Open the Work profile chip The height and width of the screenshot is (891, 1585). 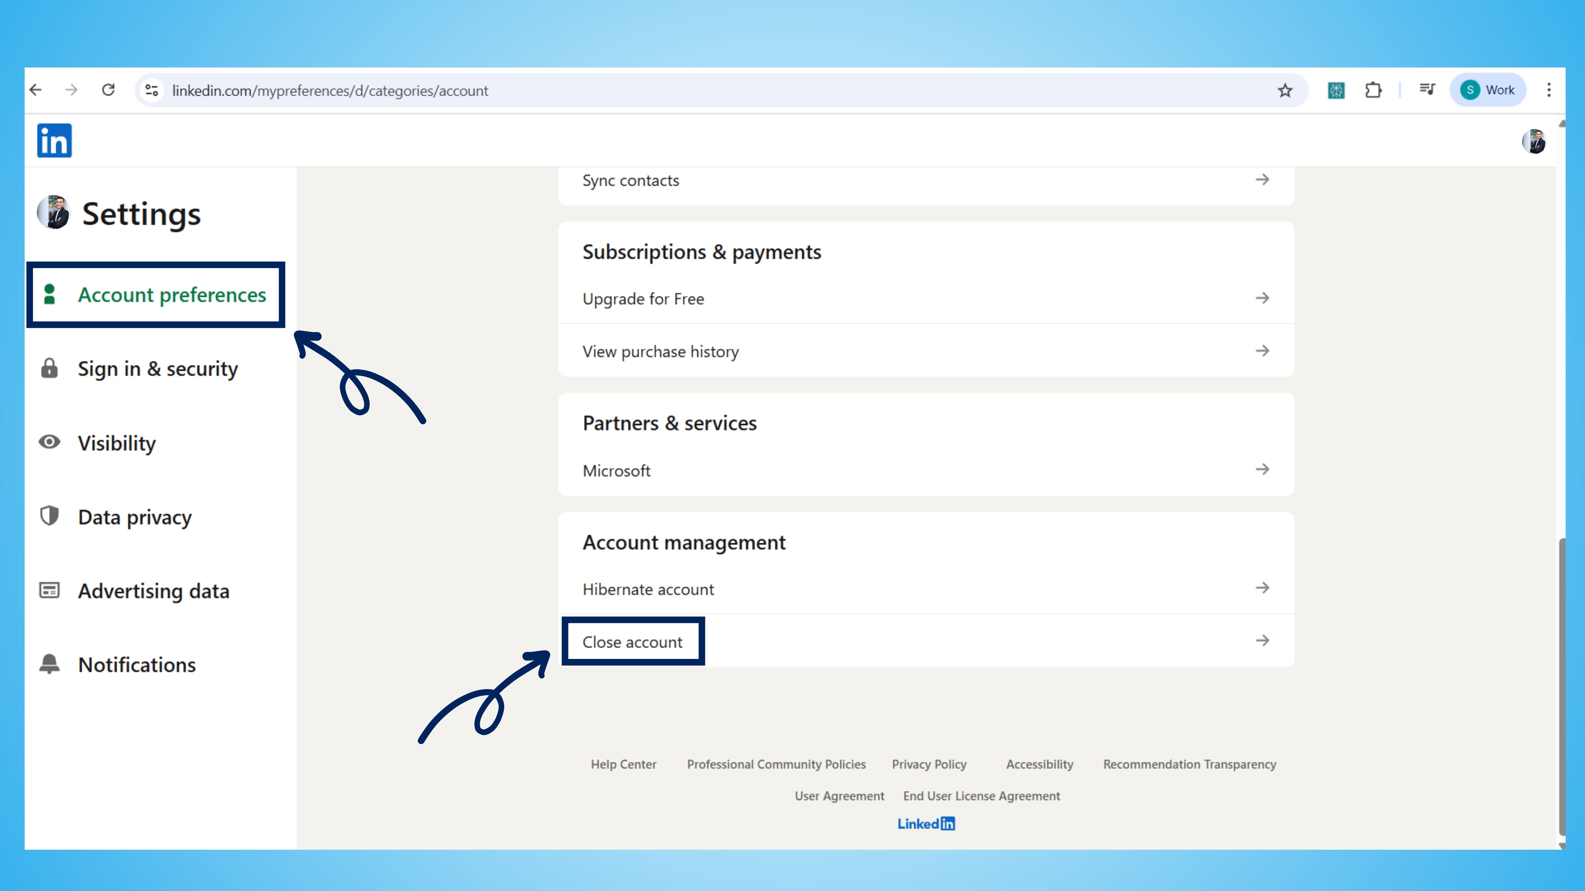tap(1488, 90)
